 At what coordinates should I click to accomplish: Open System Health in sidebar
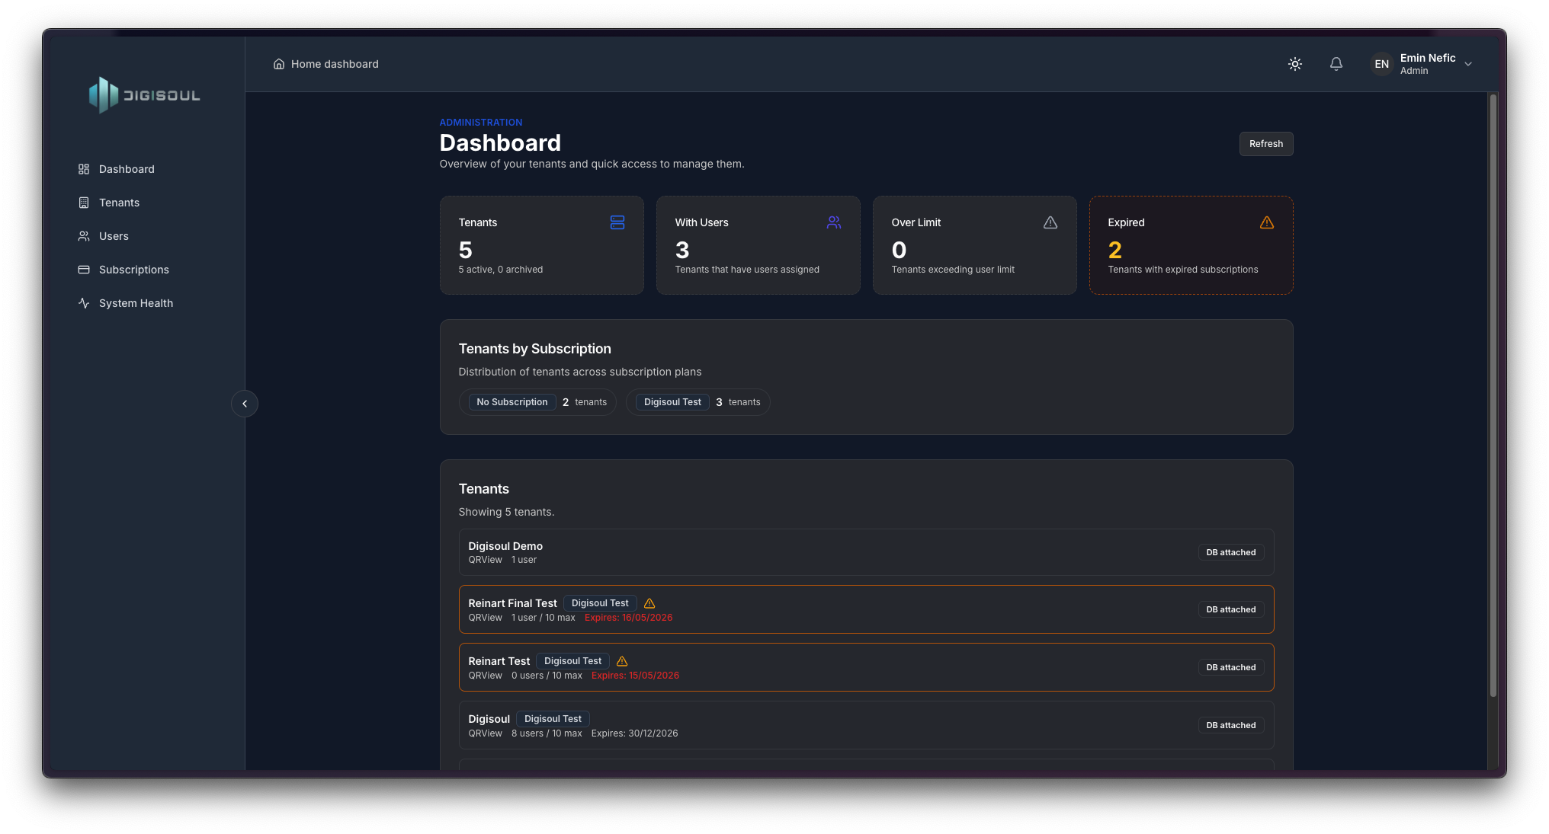click(136, 303)
